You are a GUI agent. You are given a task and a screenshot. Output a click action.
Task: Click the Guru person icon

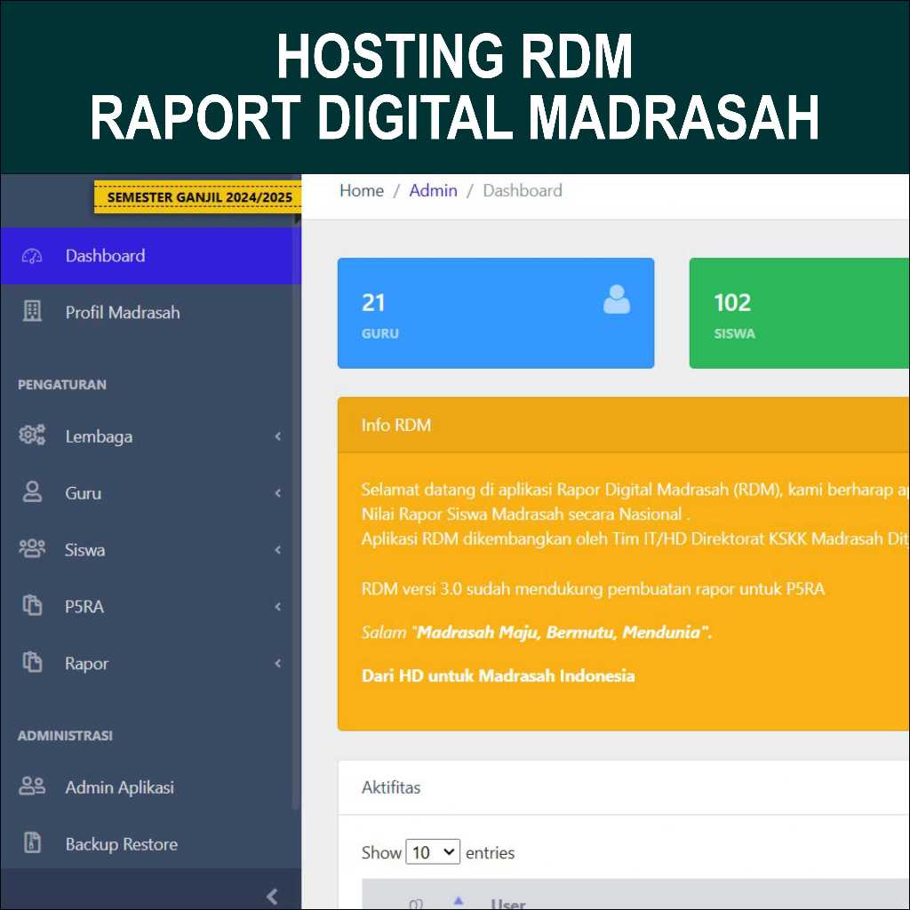pos(32,492)
